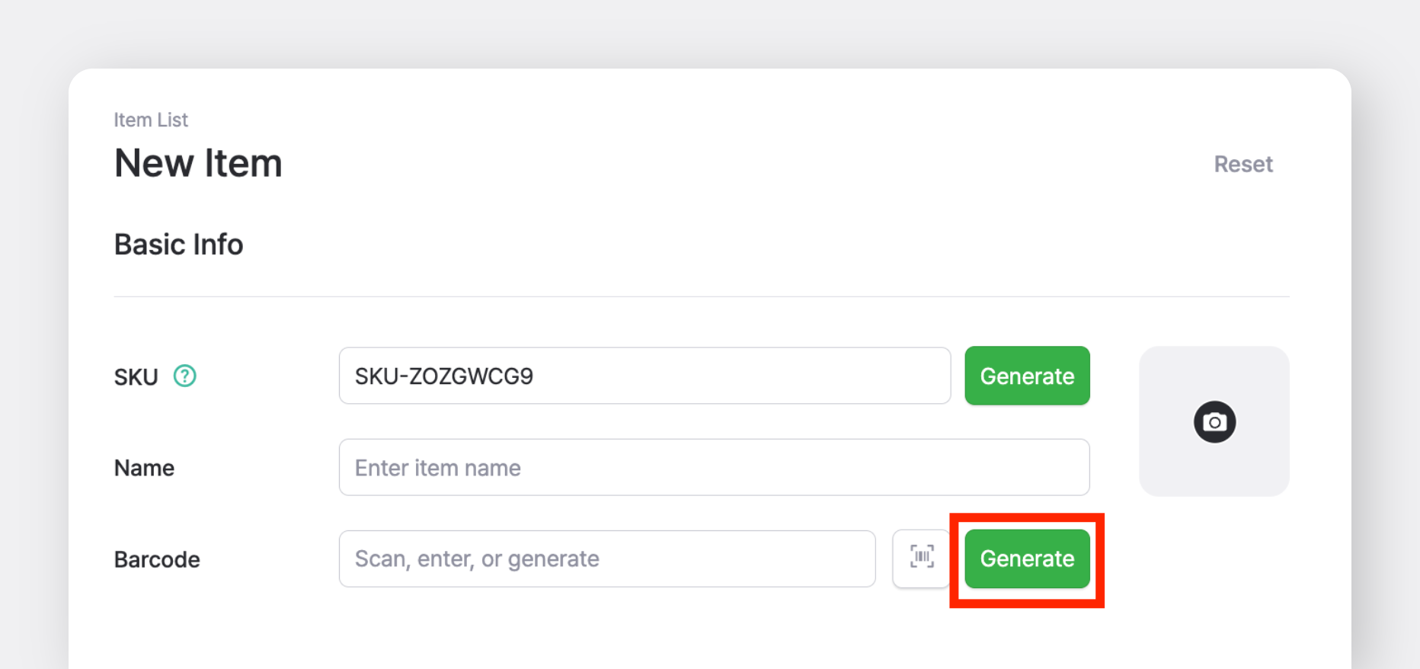
Task: Click the New Item page title
Action: point(198,162)
